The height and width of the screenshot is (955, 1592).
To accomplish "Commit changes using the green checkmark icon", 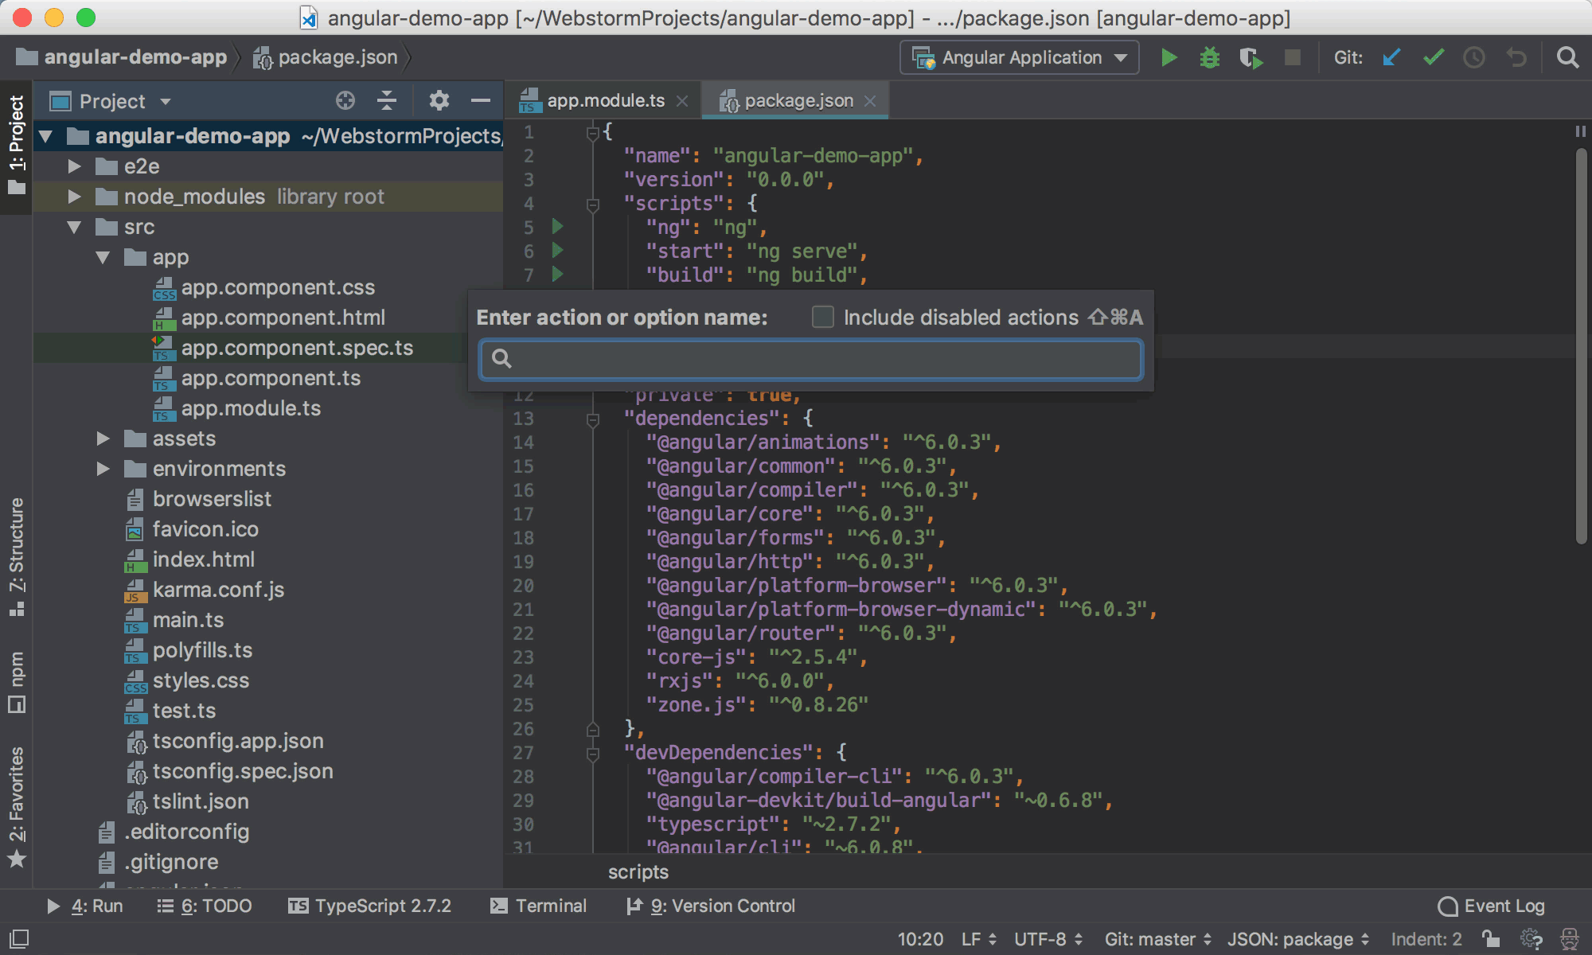I will (1433, 57).
